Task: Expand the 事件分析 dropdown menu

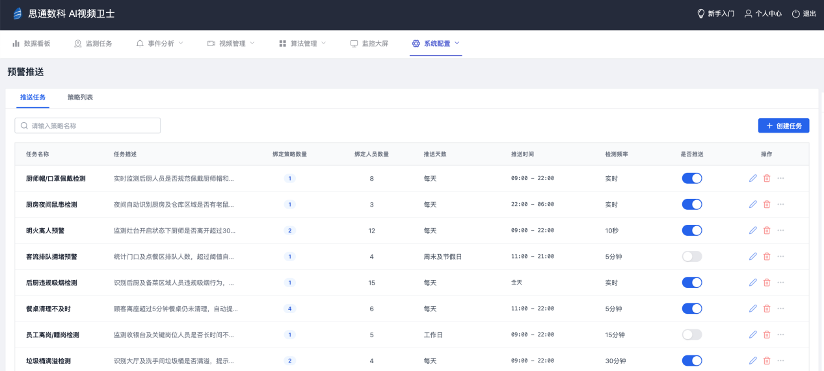Action: pos(159,44)
